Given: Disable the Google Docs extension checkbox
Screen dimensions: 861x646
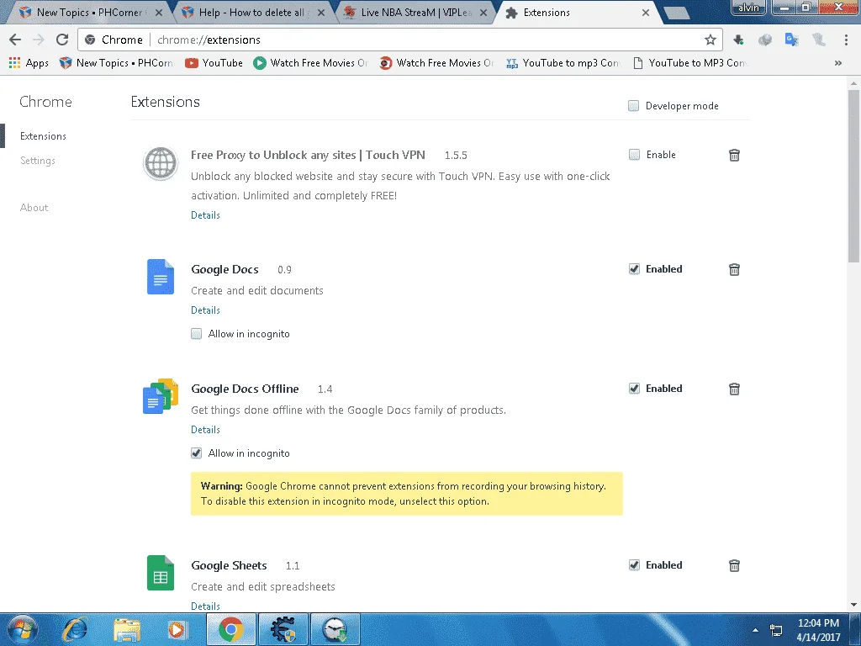Looking at the screenshot, I should tap(634, 268).
